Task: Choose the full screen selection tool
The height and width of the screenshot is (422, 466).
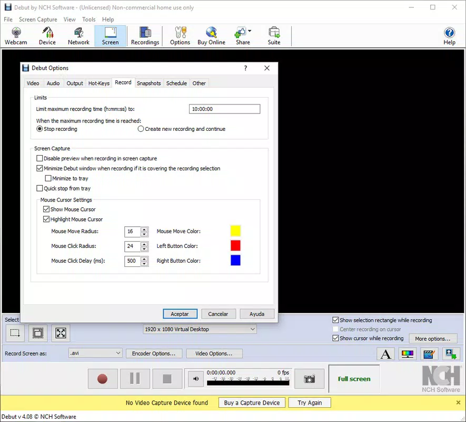Action: 61,333
